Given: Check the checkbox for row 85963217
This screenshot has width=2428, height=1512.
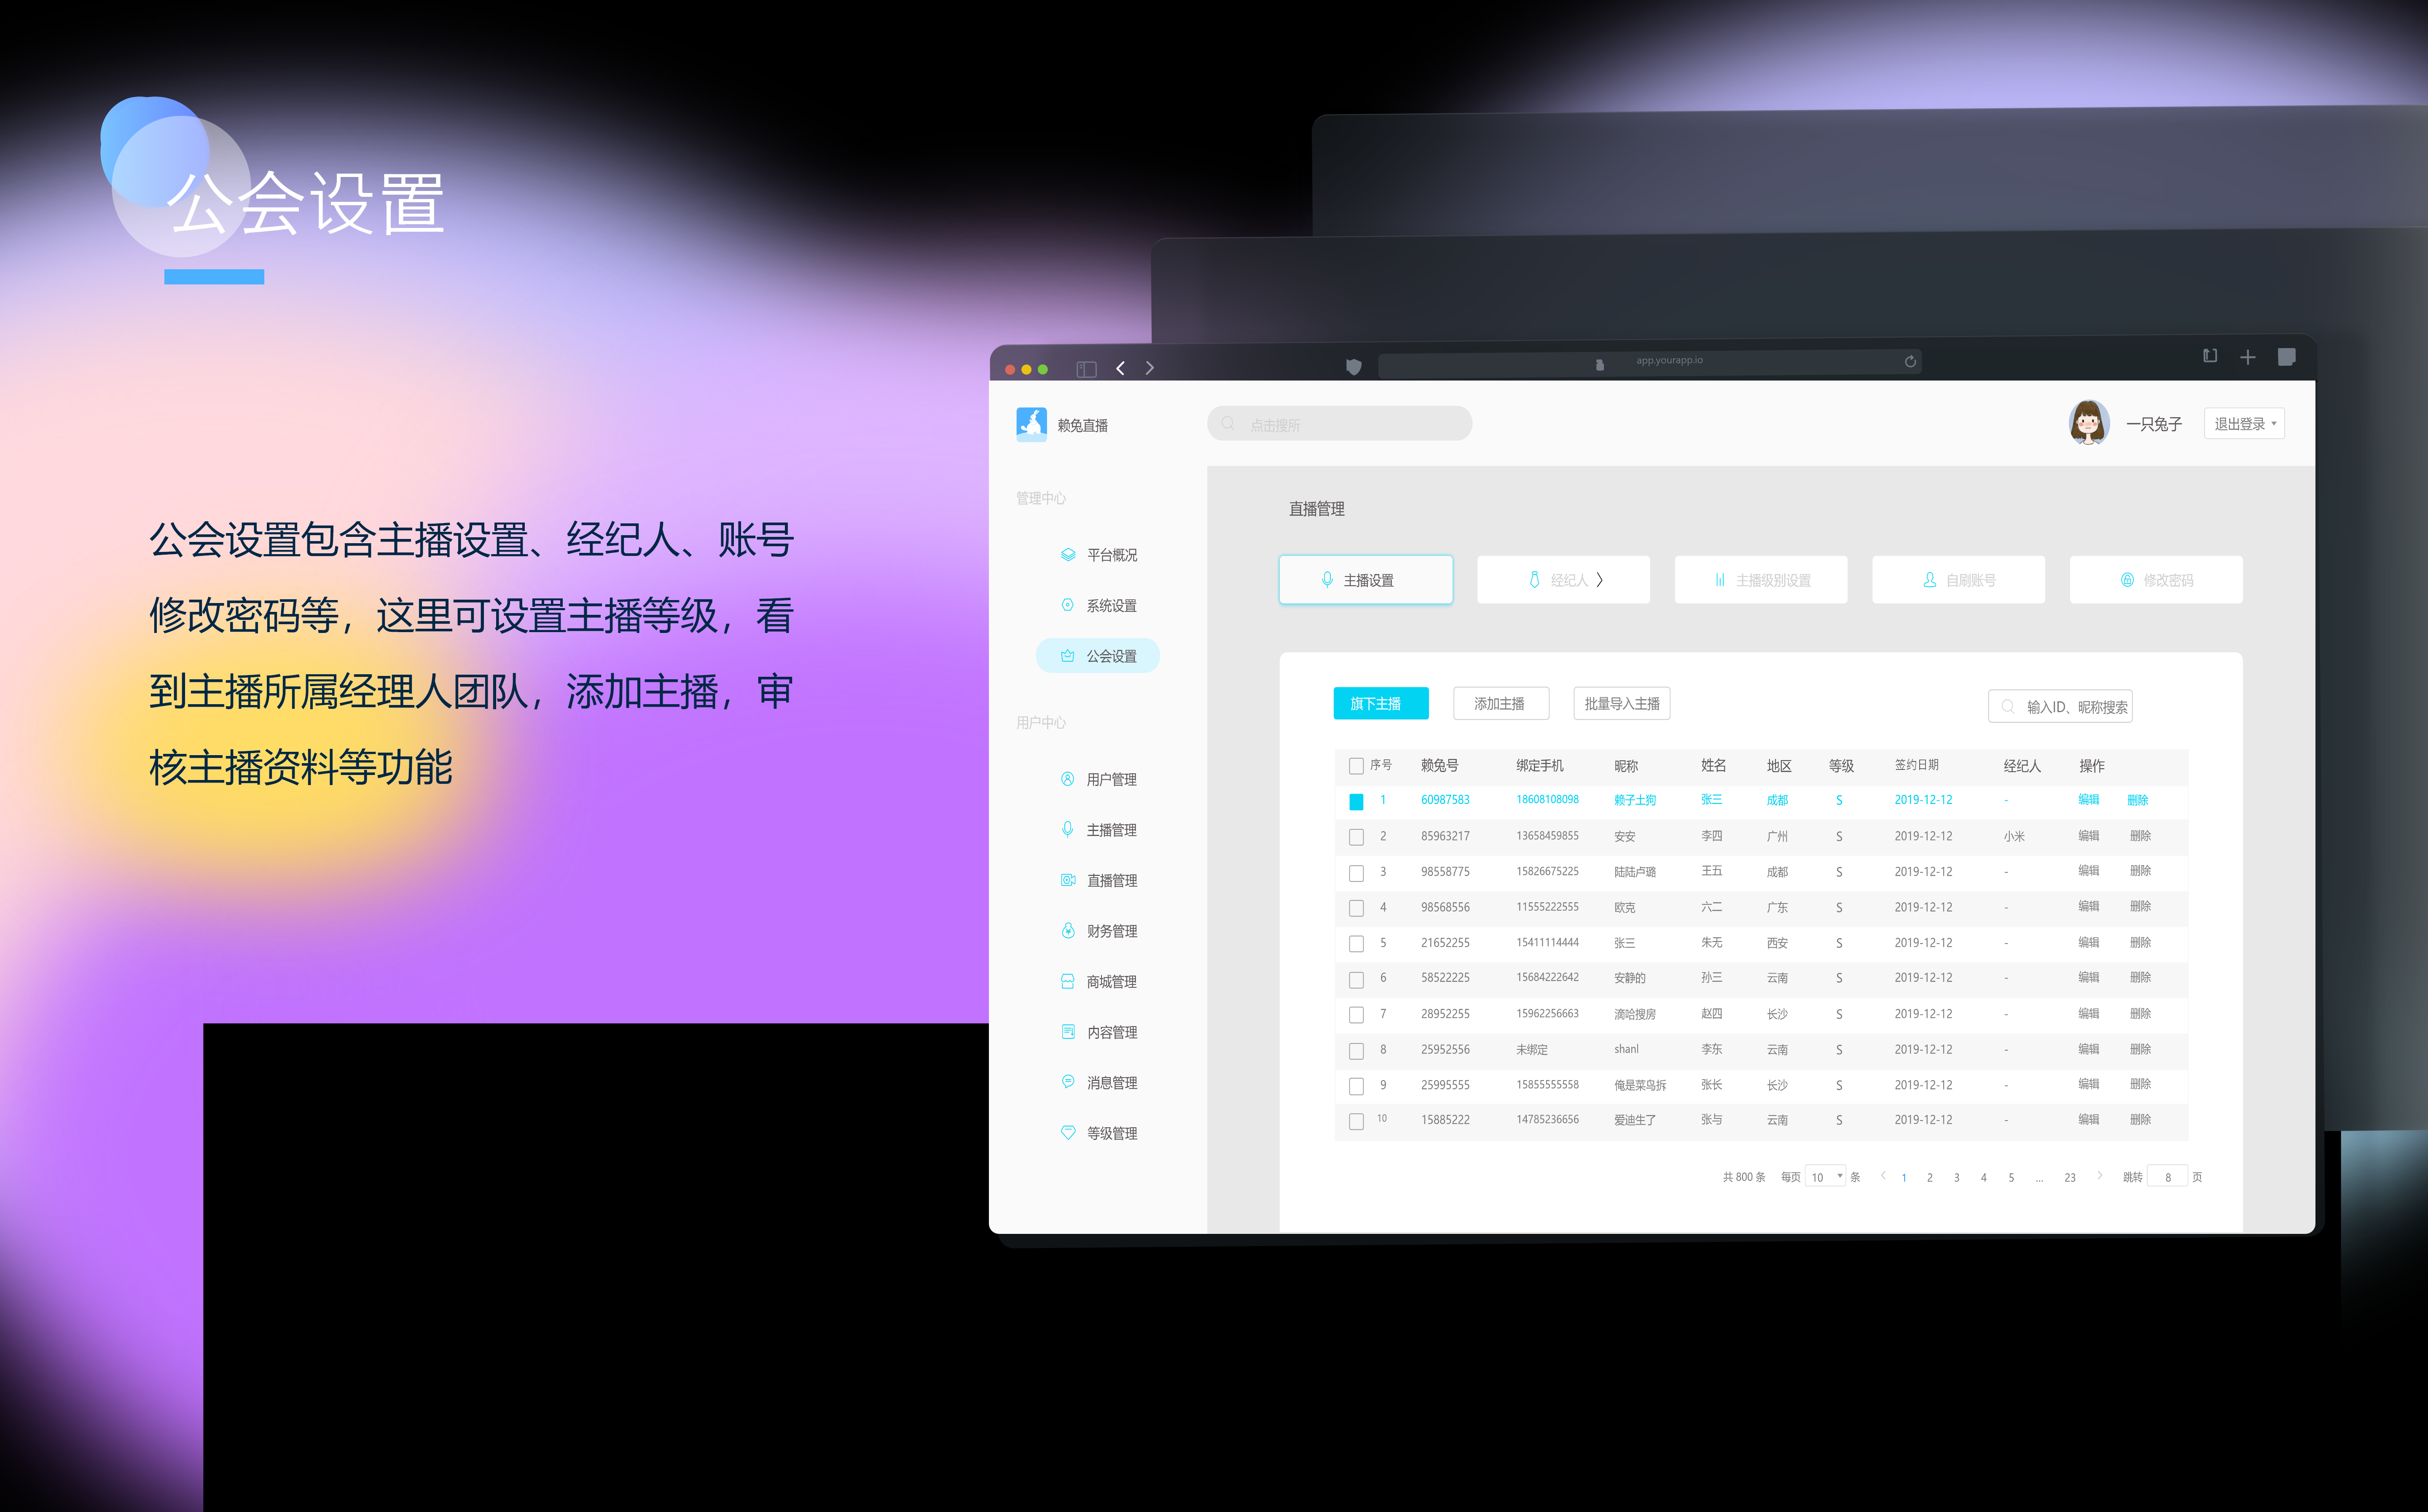Looking at the screenshot, I should click(1356, 837).
